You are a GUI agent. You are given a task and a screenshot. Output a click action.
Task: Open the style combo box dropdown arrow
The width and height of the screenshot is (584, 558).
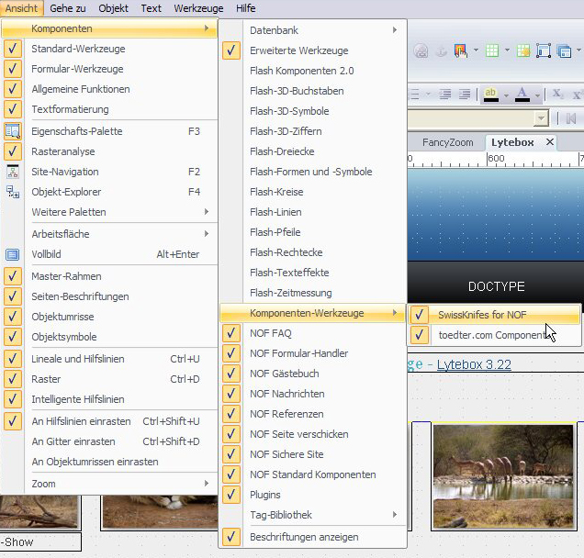click(542, 118)
